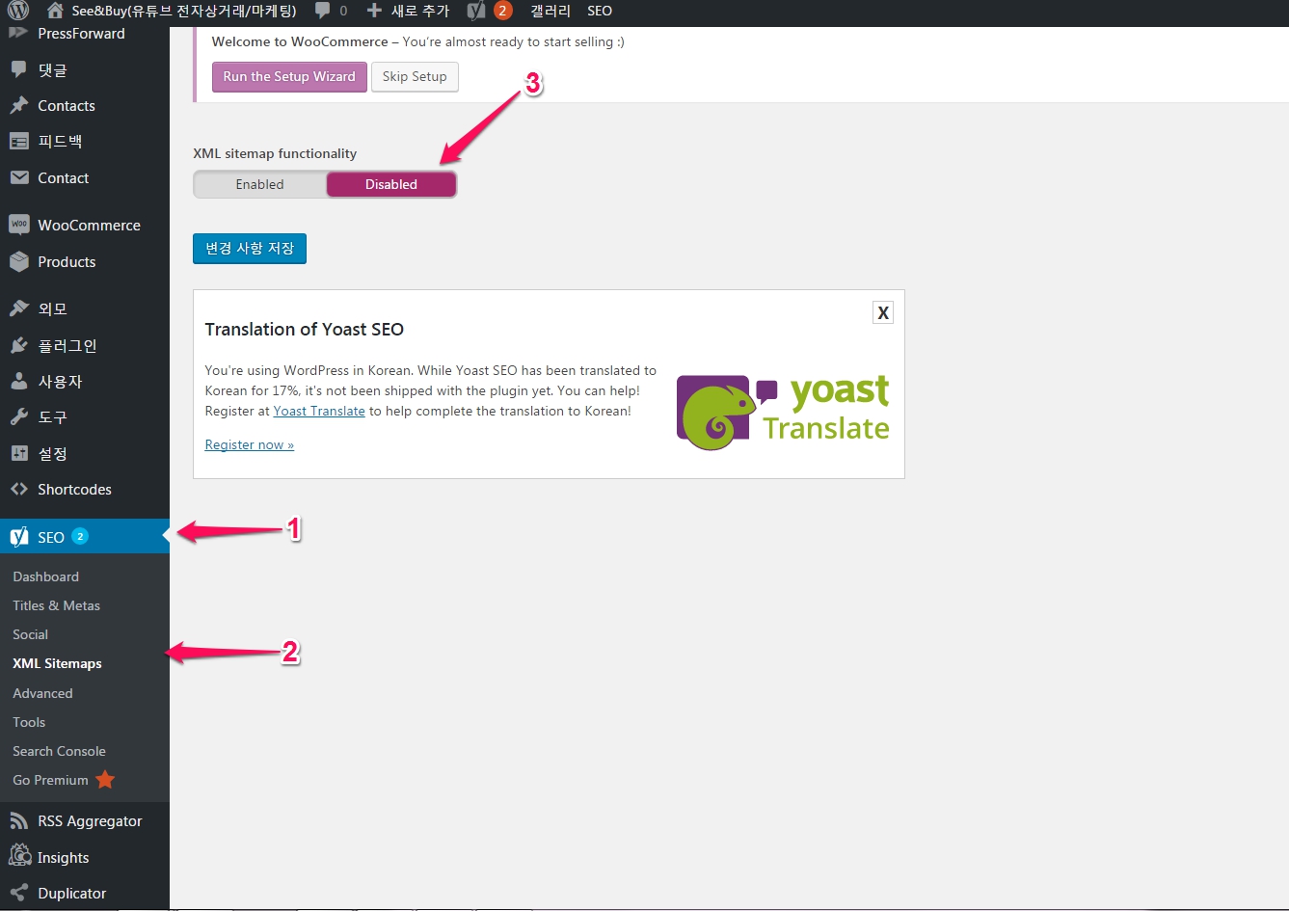Open the site home icon in admin bar

point(56,12)
